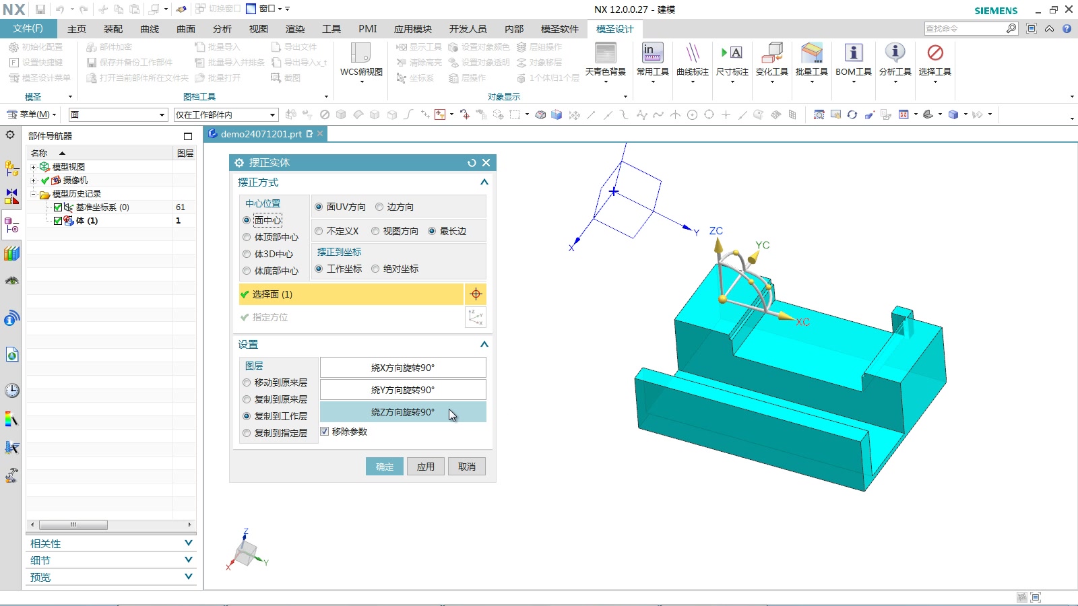Collapse the 设置 section
Screen dimensions: 1078x606
[x=484, y=344]
